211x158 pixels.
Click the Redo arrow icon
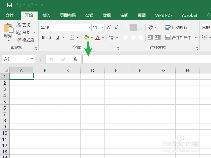click(31, 5)
